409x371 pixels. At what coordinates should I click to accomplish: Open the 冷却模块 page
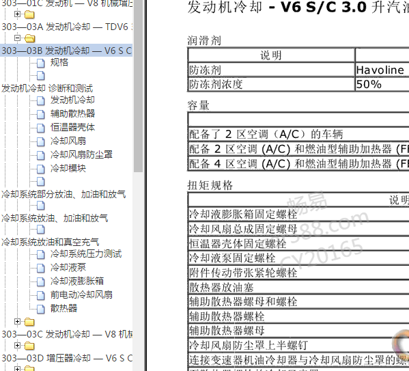pos(68,168)
